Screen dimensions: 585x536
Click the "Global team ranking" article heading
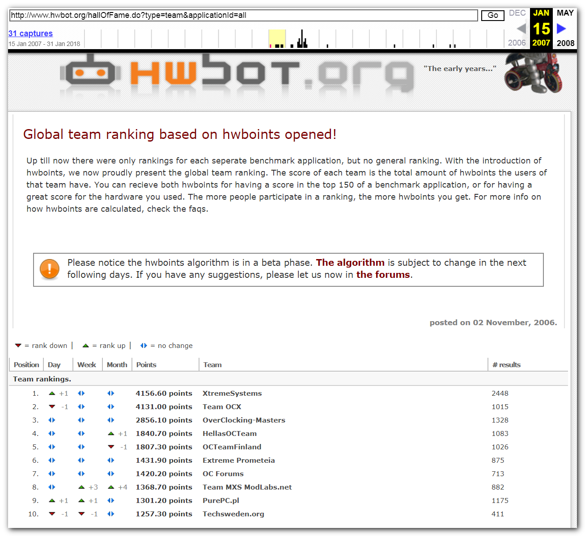tap(180, 134)
